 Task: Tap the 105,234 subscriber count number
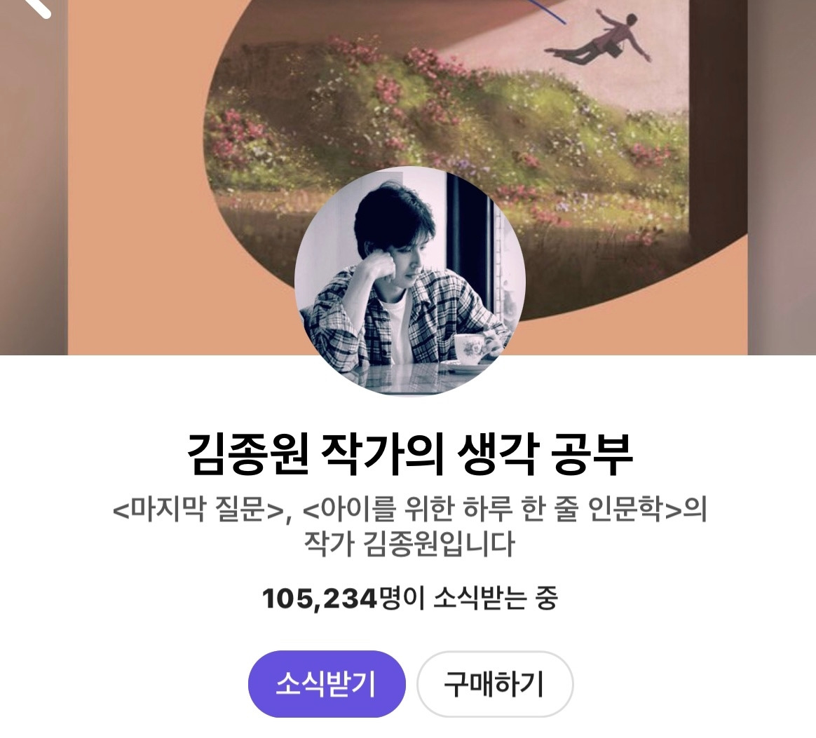(x=319, y=599)
